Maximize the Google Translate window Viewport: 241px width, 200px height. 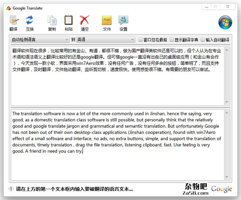point(215,7)
